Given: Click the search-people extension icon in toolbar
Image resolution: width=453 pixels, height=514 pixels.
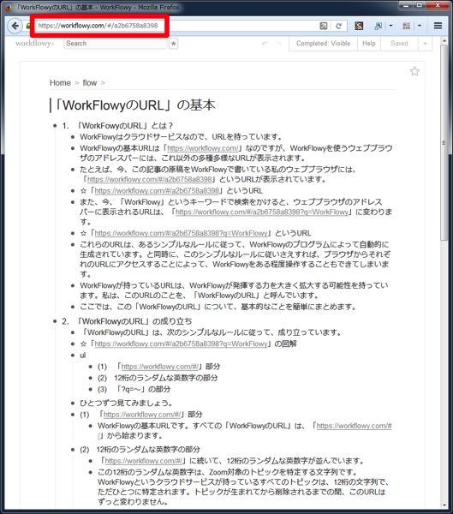Looking at the screenshot, I should tap(378, 26).
